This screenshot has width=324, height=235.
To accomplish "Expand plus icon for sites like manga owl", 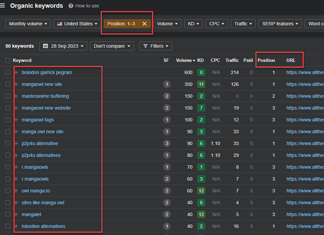I will (16, 203).
